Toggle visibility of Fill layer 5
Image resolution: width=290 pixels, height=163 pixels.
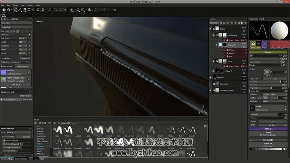[x=217, y=45]
